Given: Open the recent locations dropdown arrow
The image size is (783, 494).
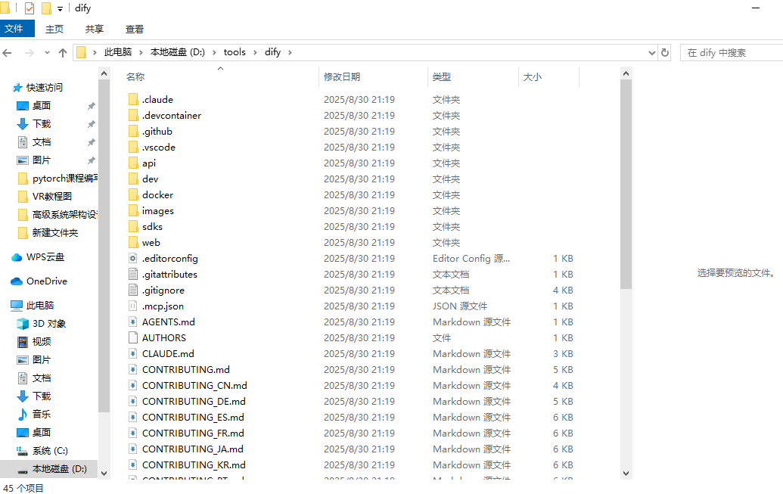Looking at the screenshot, I should pyautogui.click(x=47, y=52).
